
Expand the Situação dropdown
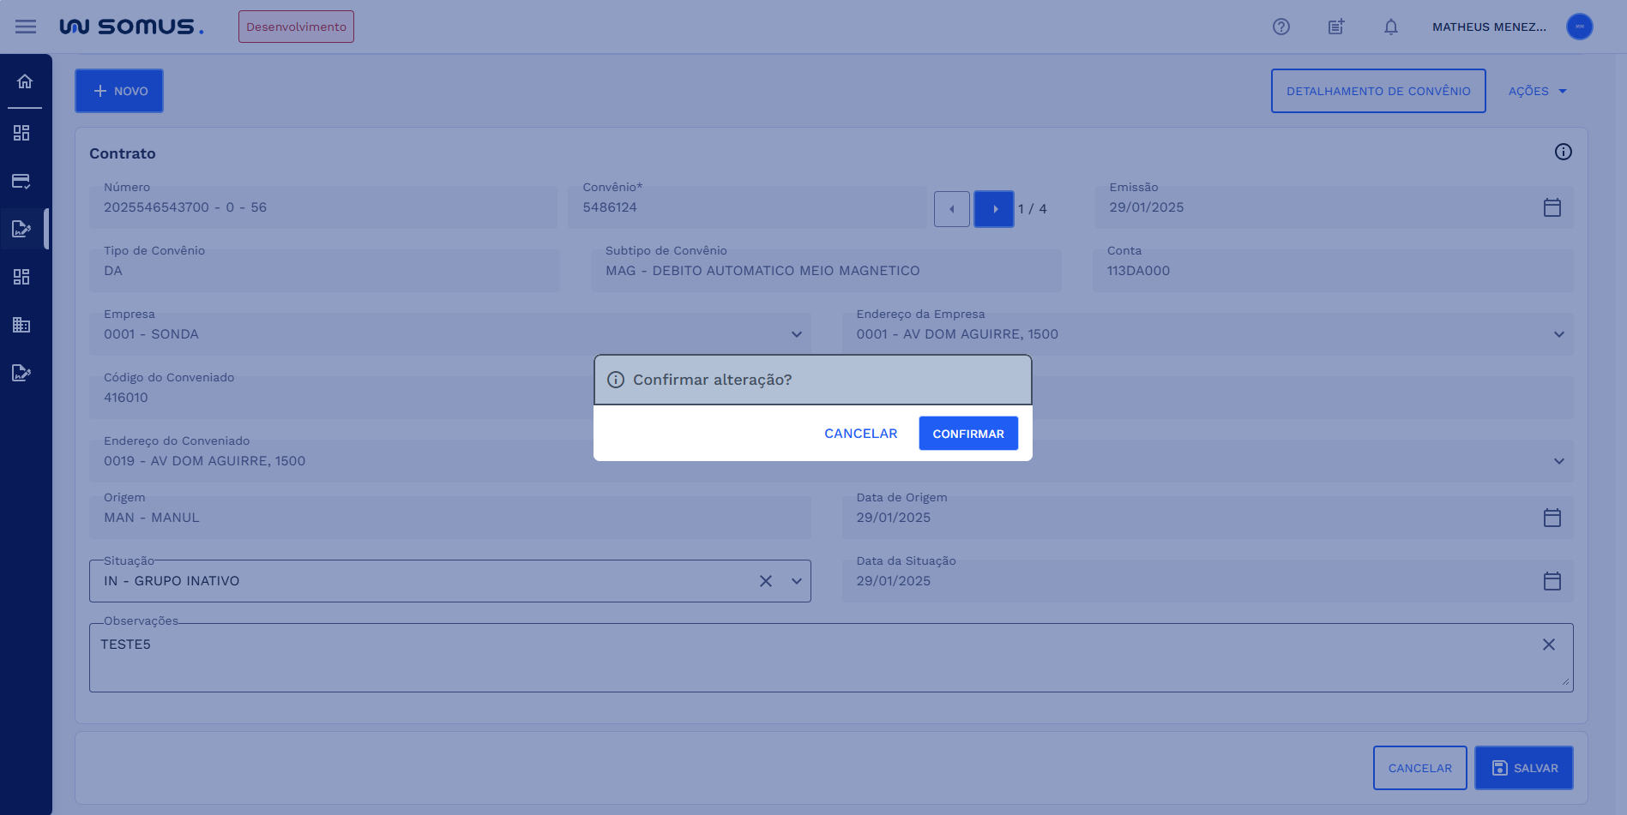pyautogui.click(x=796, y=581)
